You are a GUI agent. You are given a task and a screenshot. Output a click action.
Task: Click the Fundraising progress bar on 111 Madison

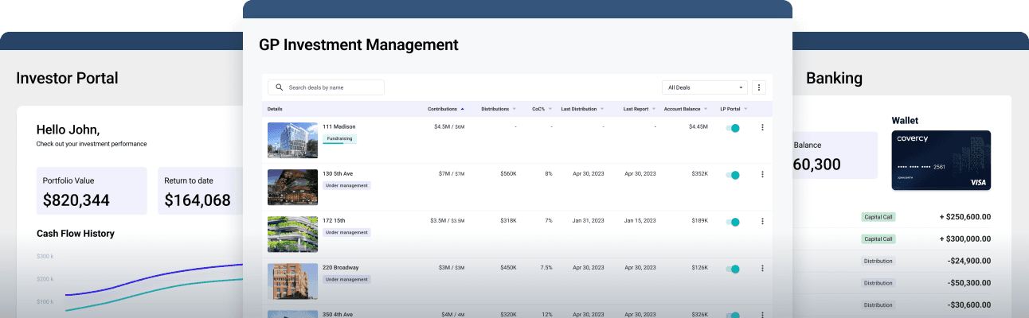point(333,144)
